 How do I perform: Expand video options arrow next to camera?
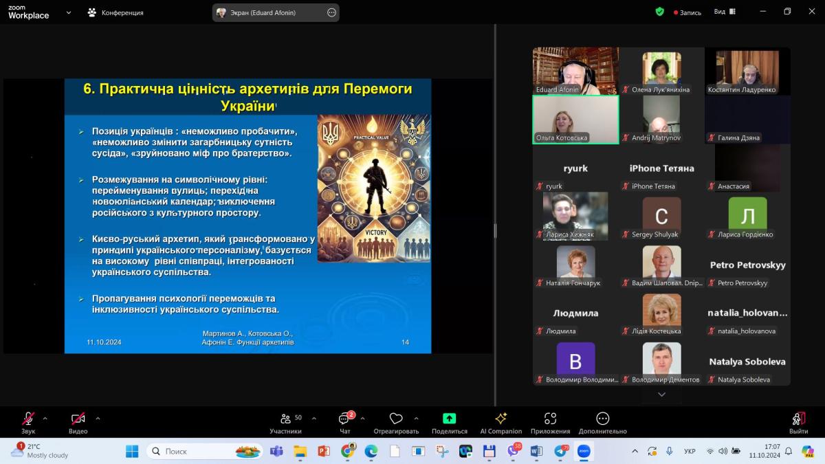pos(98,418)
